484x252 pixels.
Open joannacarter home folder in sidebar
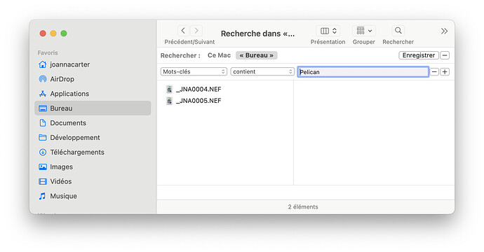tap(93, 64)
